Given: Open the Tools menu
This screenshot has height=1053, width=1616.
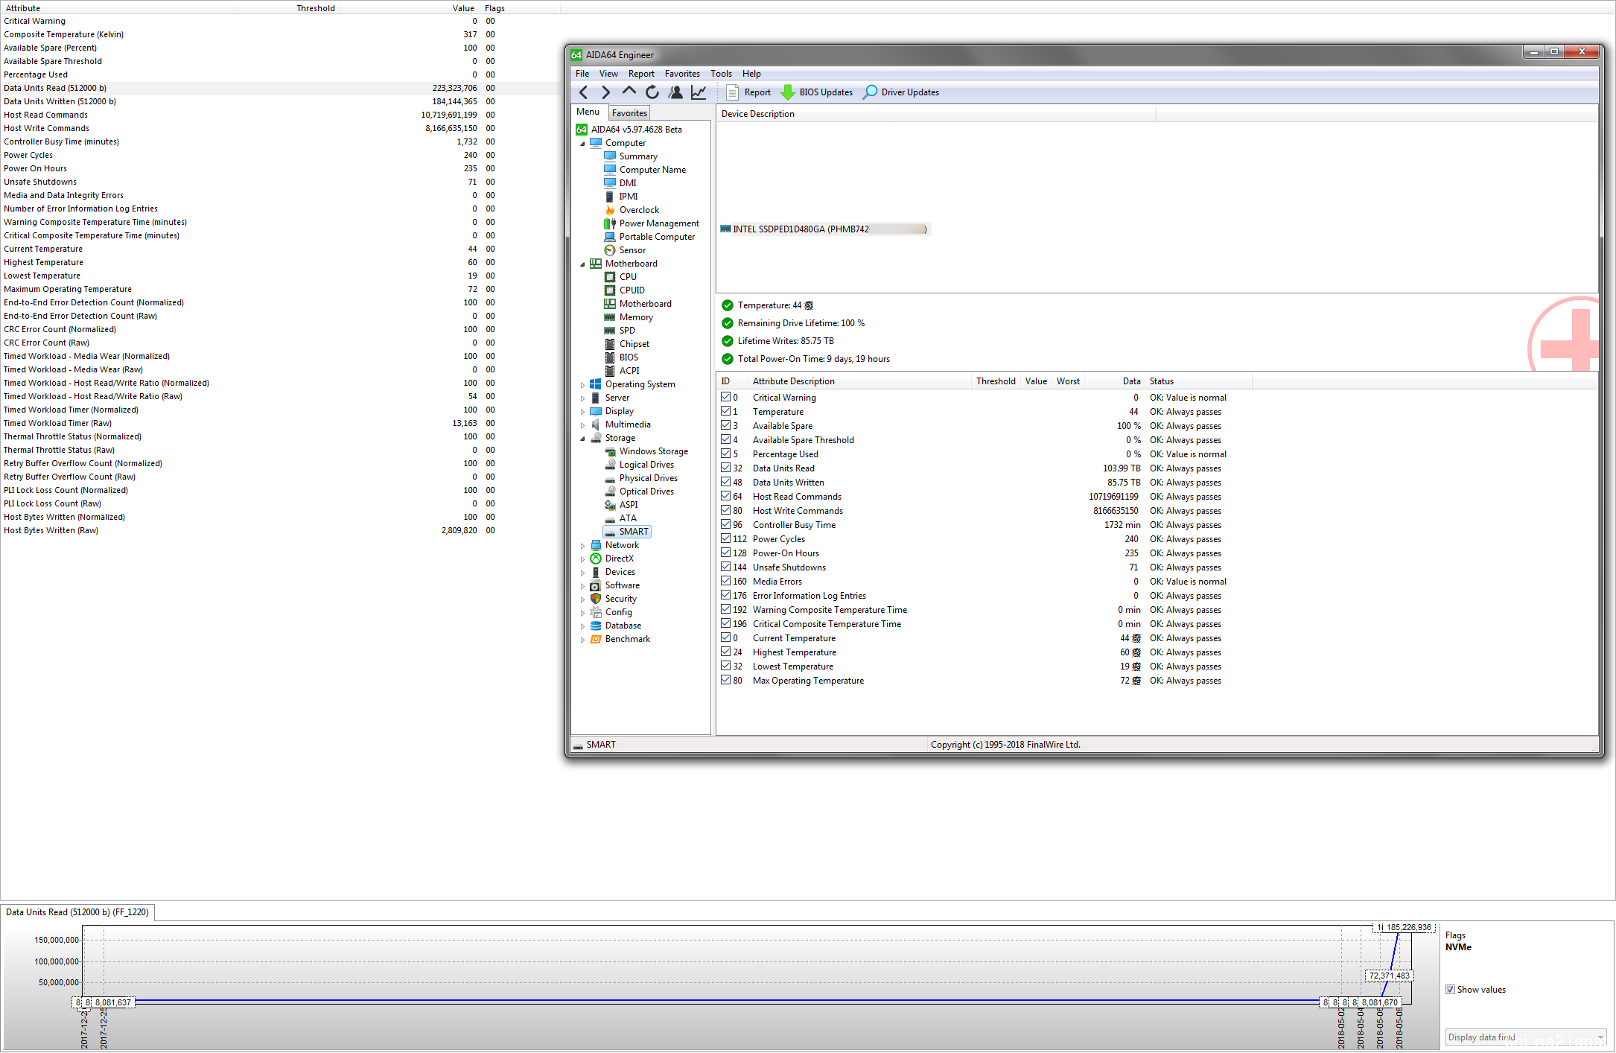Looking at the screenshot, I should pos(721,74).
